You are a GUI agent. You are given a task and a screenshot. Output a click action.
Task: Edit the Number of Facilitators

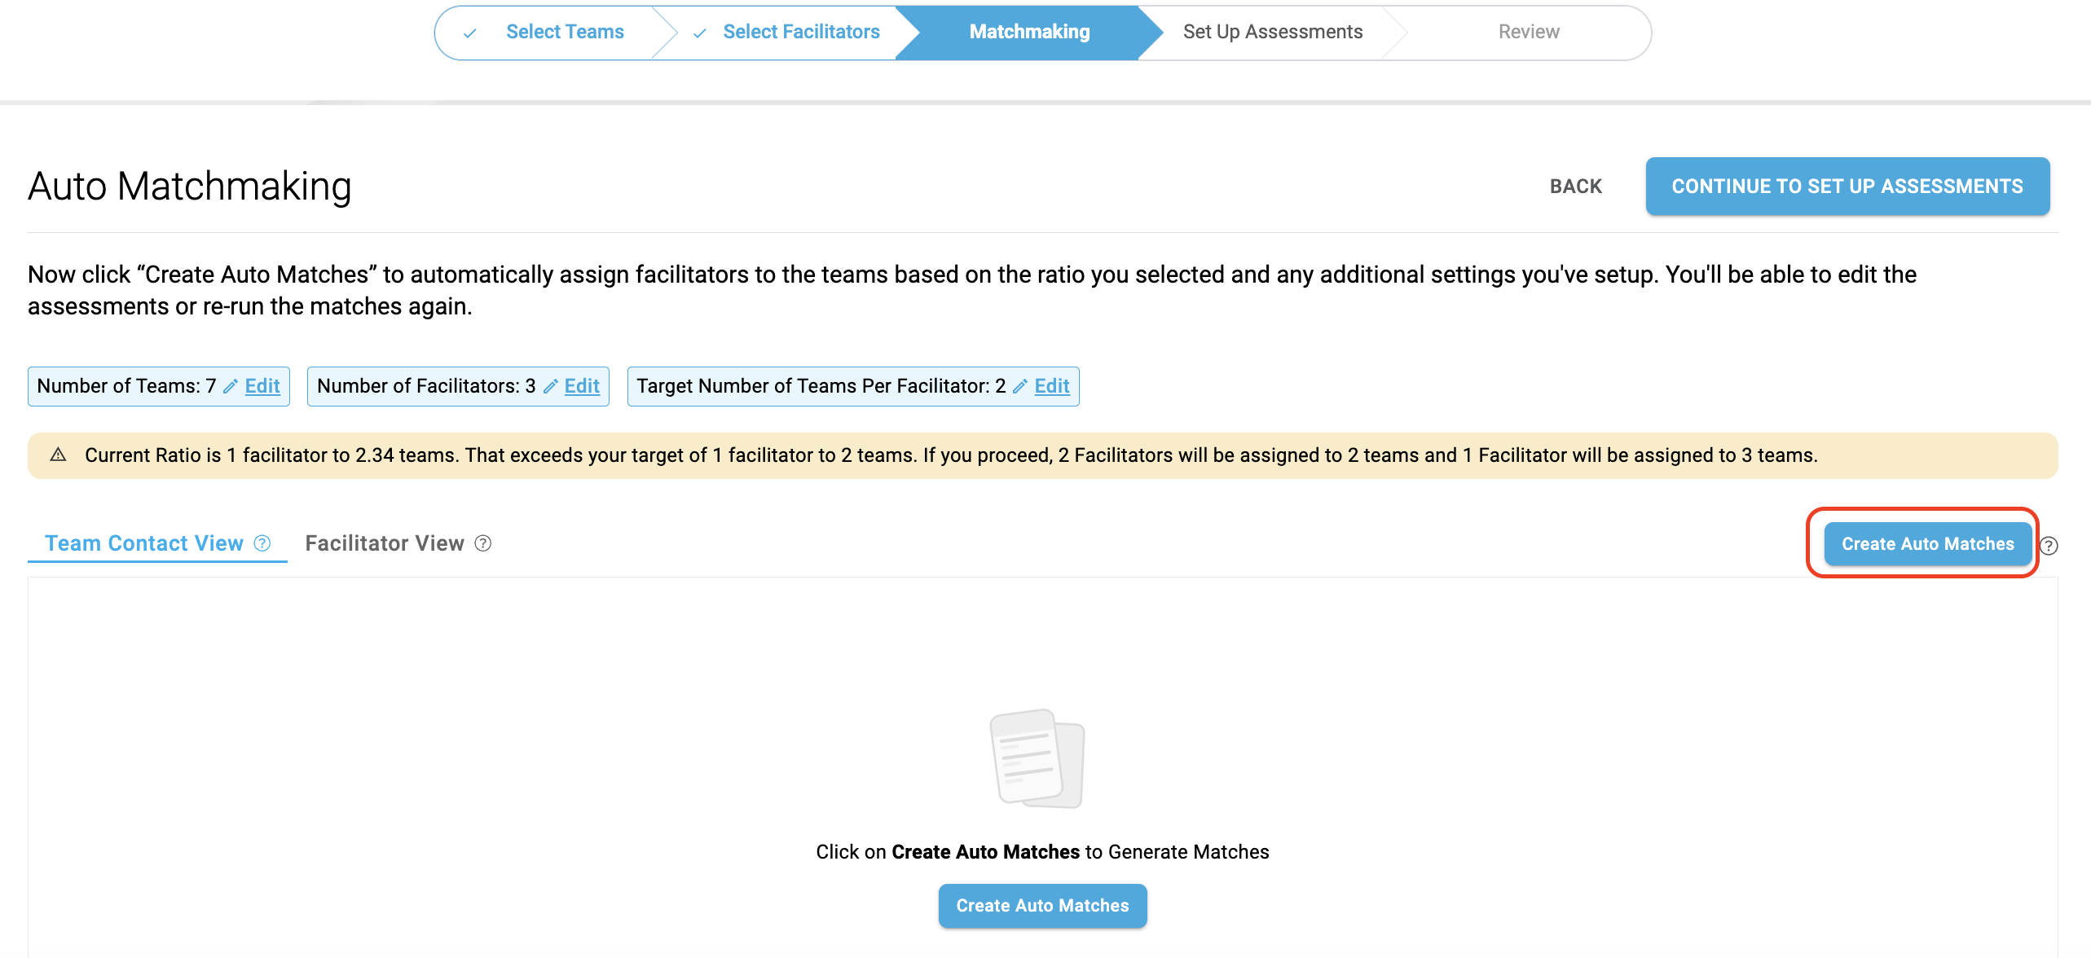[582, 386]
